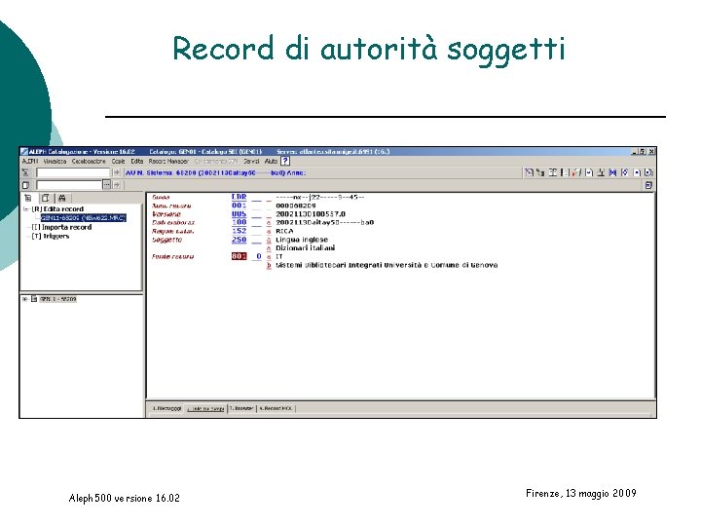Select underlined tab between Messaggi and Browser
Image resolution: width=701 pixels, height=526 pixels.
coord(205,408)
